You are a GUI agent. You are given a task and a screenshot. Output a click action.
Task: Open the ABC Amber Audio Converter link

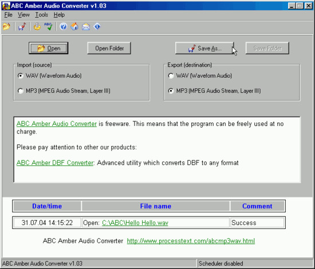point(57,124)
